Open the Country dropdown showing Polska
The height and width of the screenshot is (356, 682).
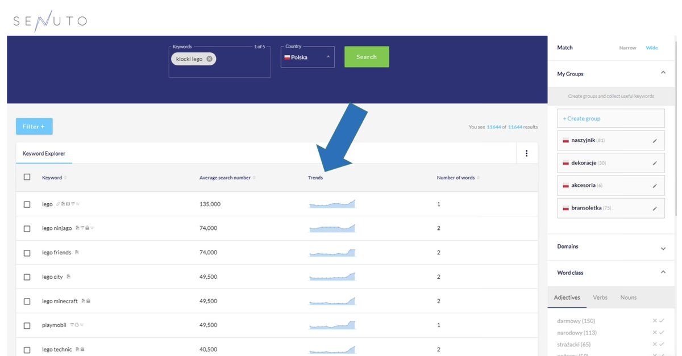click(x=307, y=57)
